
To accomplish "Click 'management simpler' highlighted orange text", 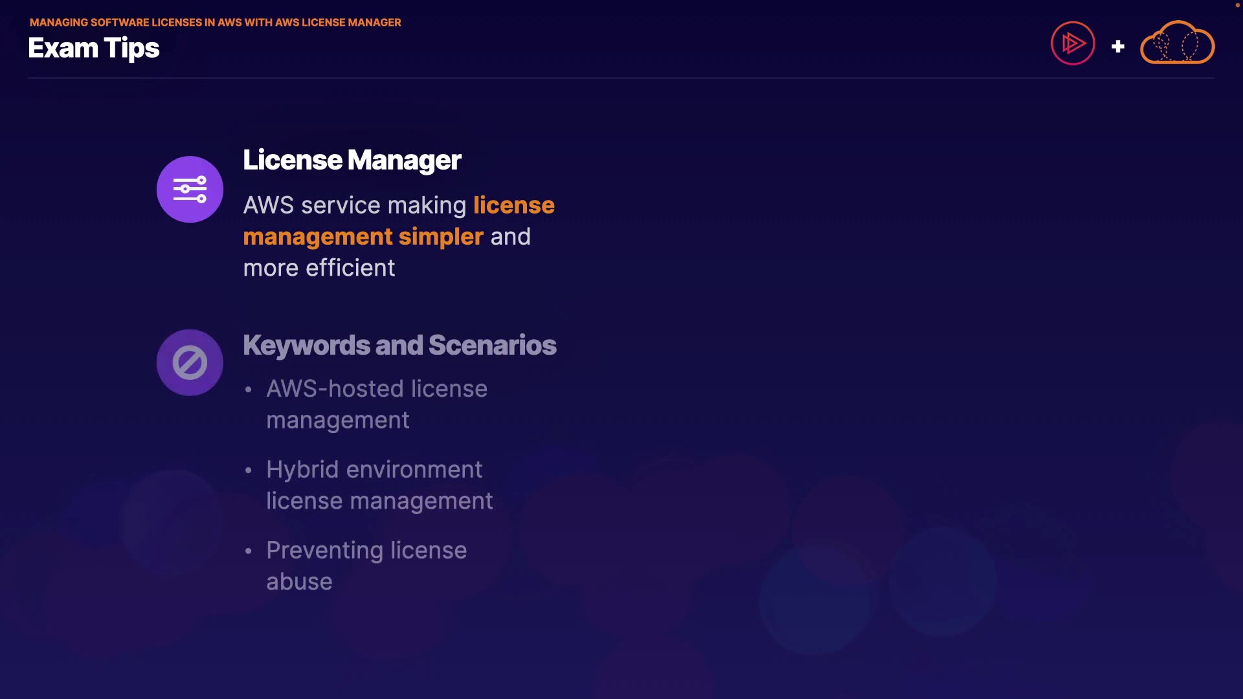I will coord(363,237).
